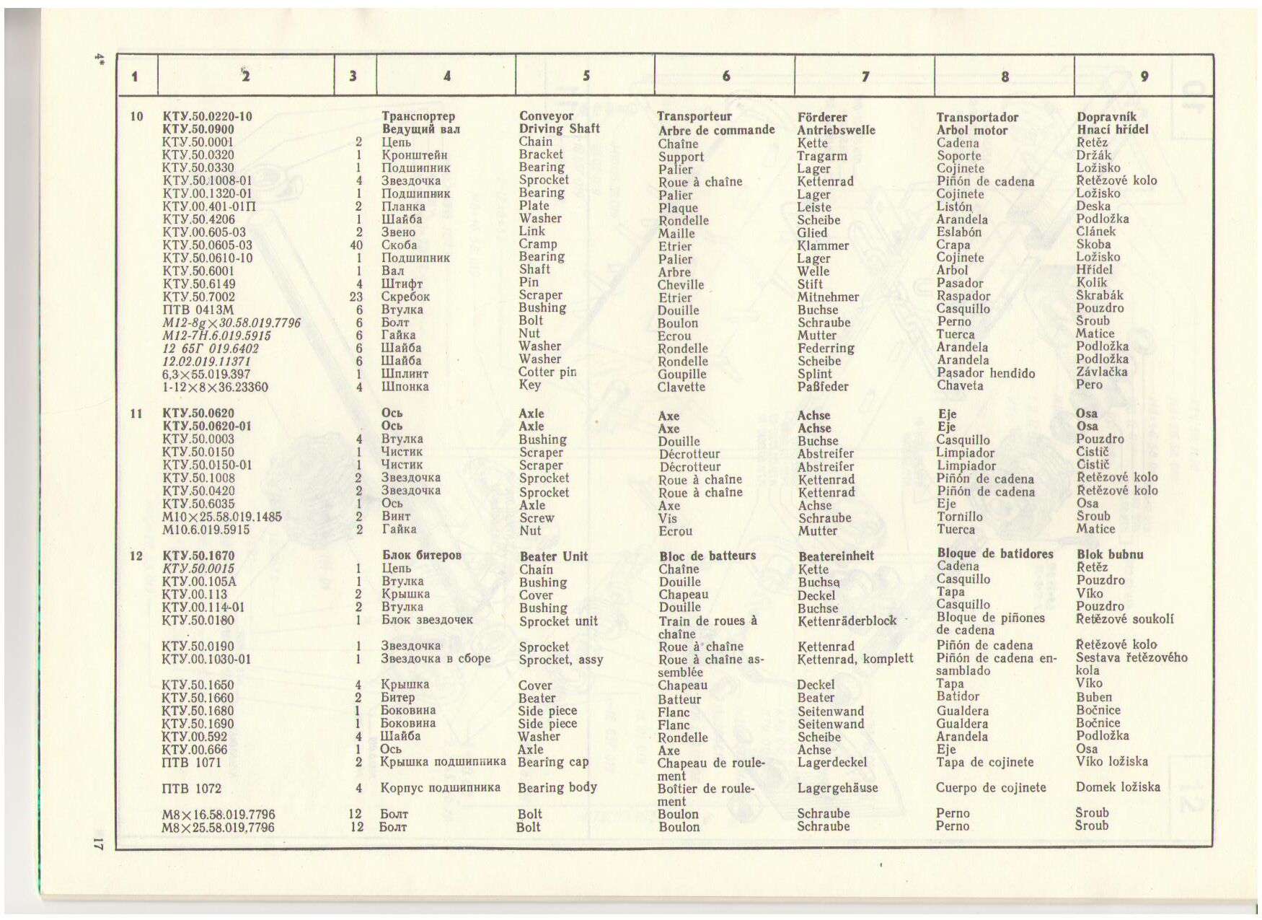
Task: Click the French term 'Arbre de commande'
Action: point(716,131)
